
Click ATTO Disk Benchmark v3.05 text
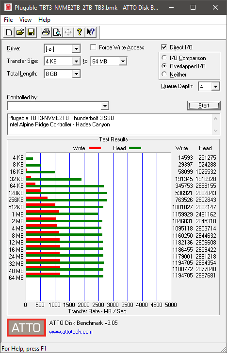point(83,323)
